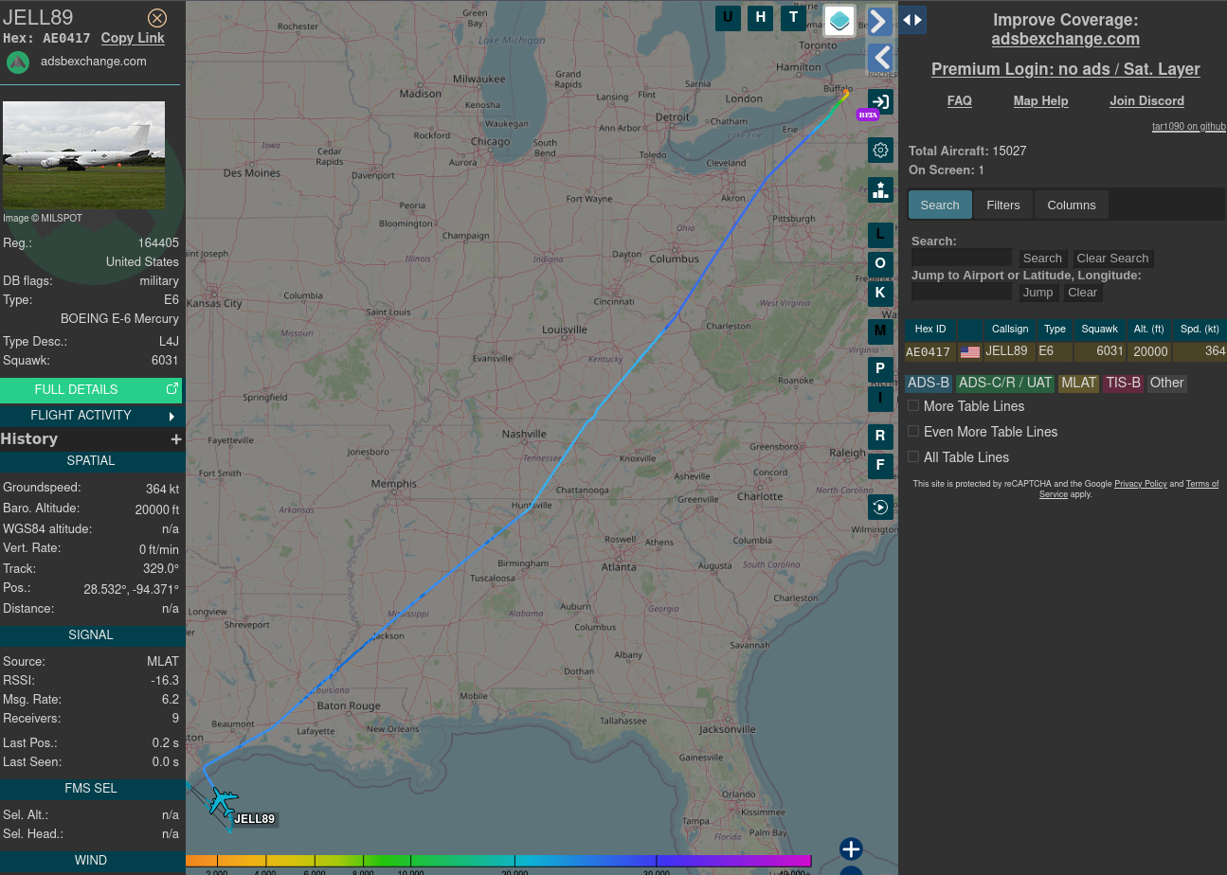This screenshot has width=1227, height=875.
Task: Open the map layers selector icon
Action: tap(839, 20)
